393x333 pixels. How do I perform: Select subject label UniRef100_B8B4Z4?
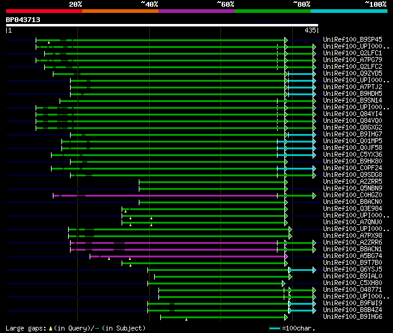point(352,310)
